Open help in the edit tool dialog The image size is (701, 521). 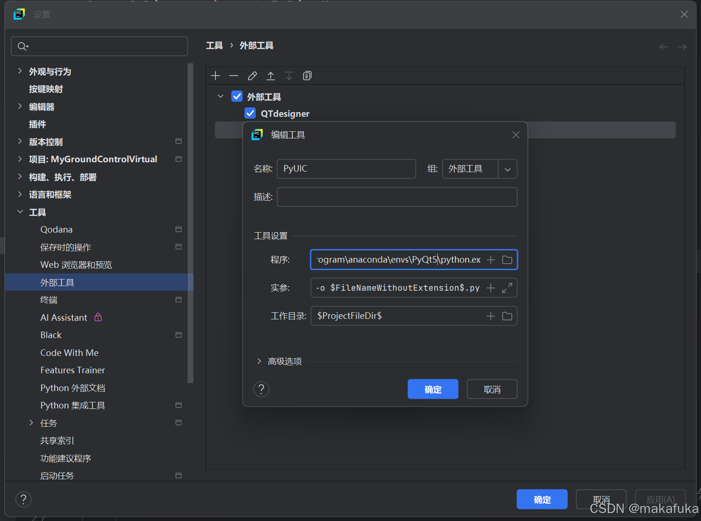click(x=261, y=389)
